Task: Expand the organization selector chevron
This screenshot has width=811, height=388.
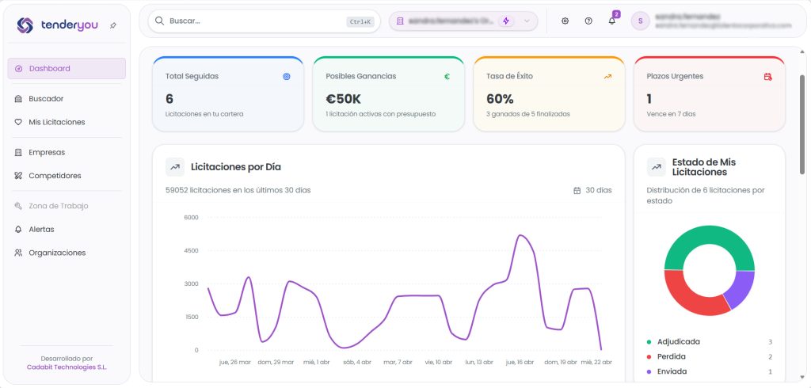Action: pyautogui.click(x=527, y=21)
